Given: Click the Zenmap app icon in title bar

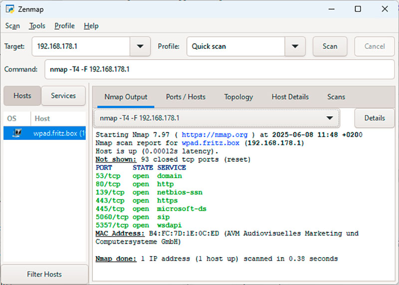Looking at the screenshot, I should coord(10,9).
